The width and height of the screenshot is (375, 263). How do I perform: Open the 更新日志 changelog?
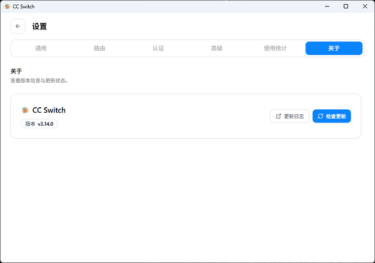pyautogui.click(x=290, y=116)
